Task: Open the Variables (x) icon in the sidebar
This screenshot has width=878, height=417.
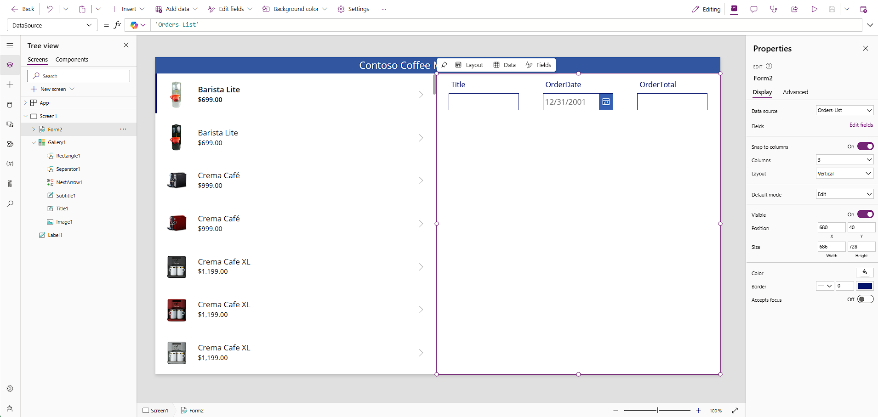Action: click(x=10, y=163)
